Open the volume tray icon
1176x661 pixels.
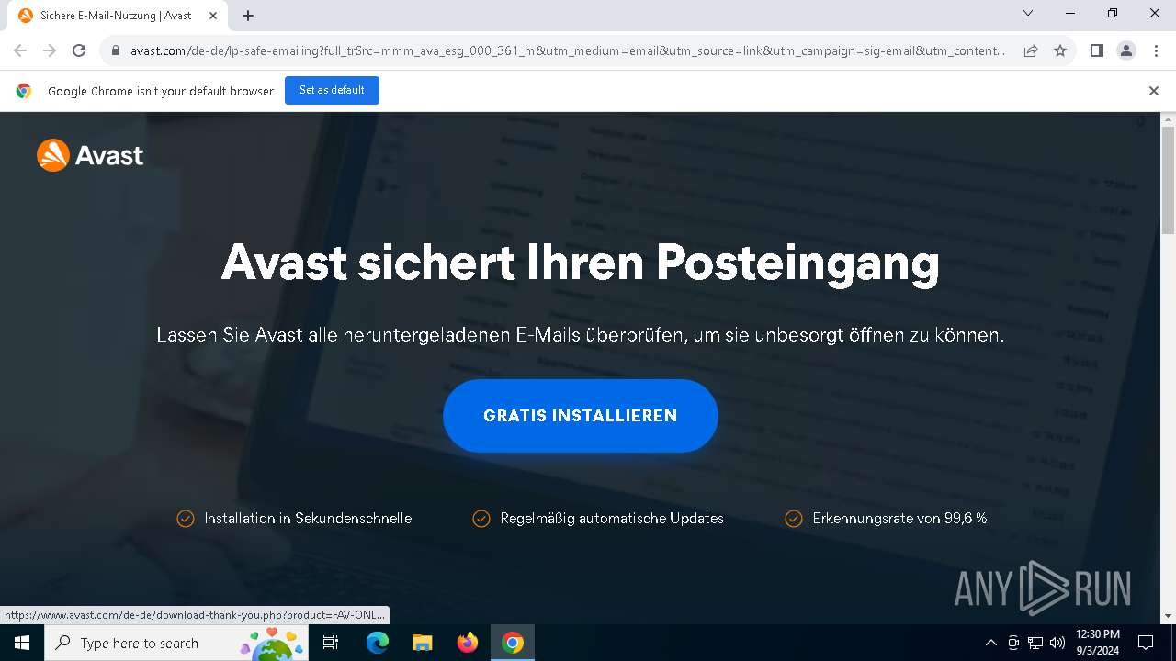tap(1057, 643)
